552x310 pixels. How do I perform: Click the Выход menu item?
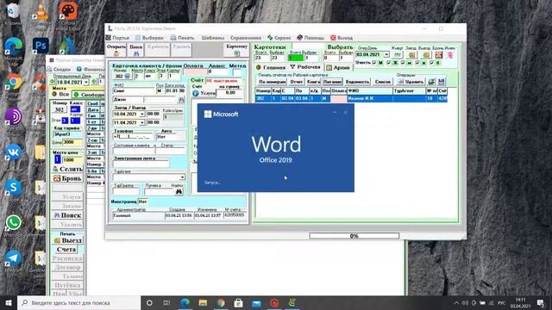(x=342, y=38)
